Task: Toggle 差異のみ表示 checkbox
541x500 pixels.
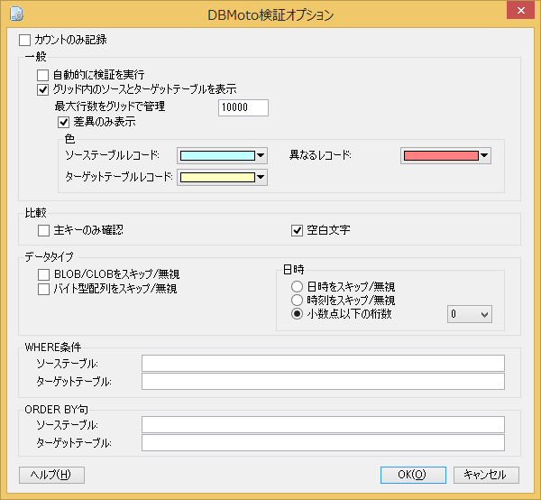Action: [x=63, y=122]
